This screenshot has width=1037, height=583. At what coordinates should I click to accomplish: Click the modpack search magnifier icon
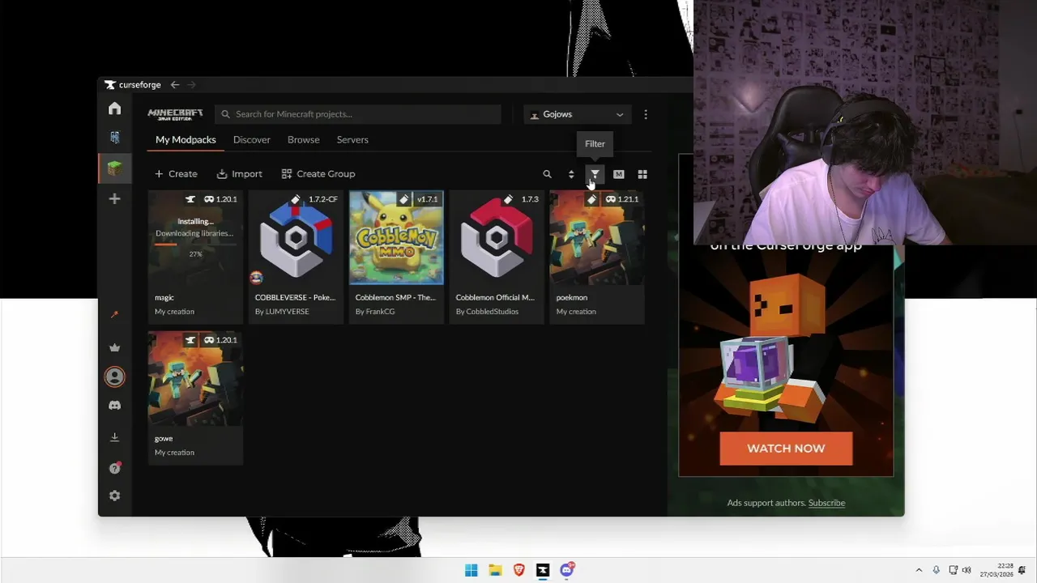pyautogui.click(x=547, y=174)
